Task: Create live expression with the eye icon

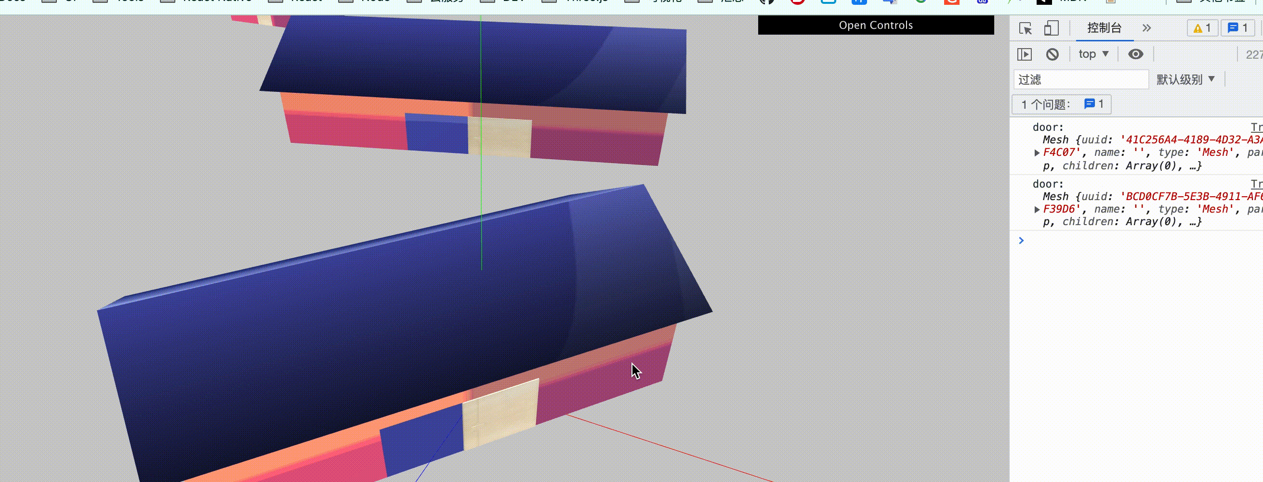Action: (x=1135, y=54)
